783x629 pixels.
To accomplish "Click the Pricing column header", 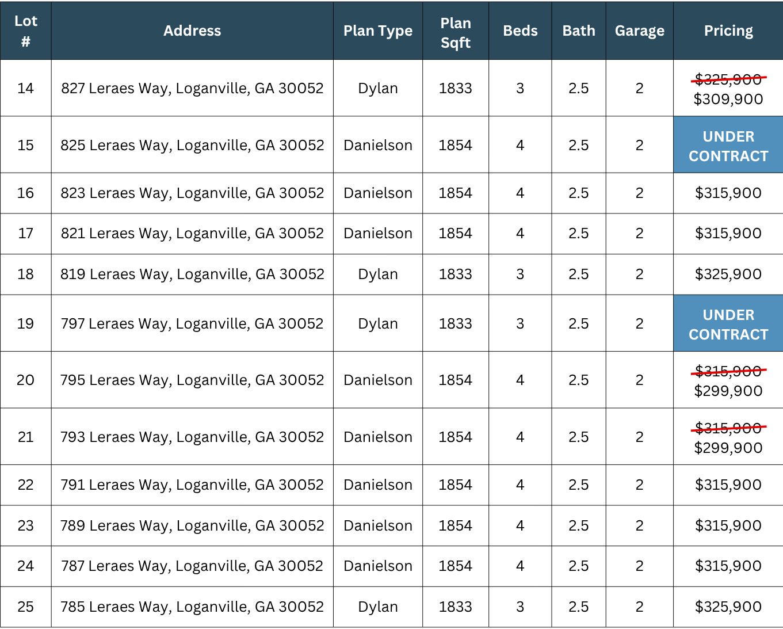I will [728, 31].
